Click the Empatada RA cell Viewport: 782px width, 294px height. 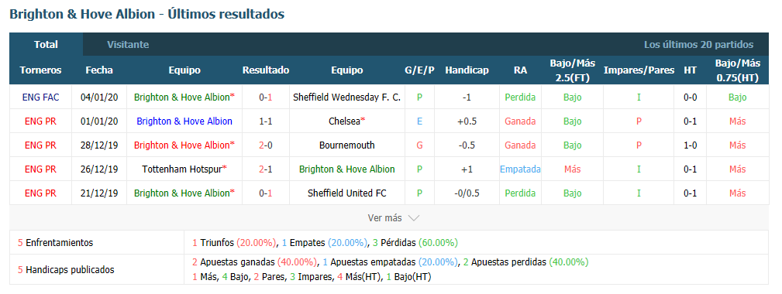[520, 169]
